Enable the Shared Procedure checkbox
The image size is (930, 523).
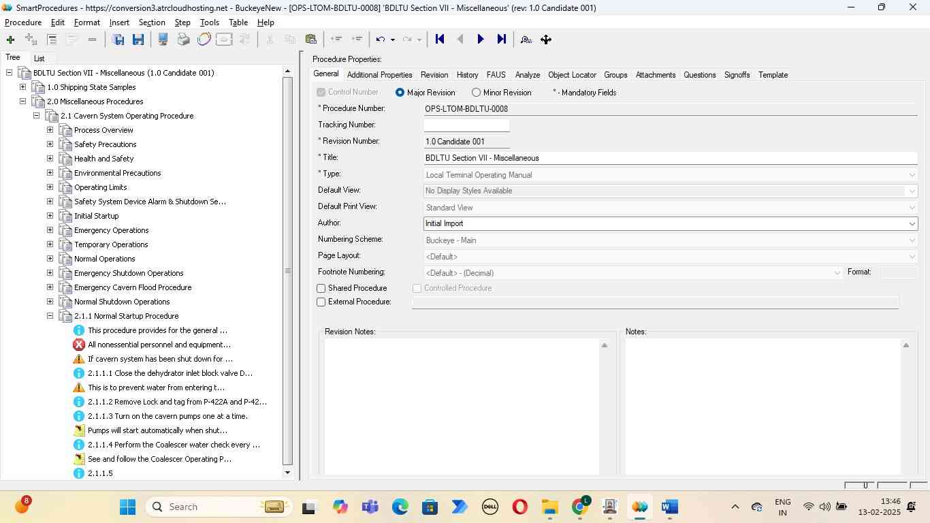[x=321, y=289]
